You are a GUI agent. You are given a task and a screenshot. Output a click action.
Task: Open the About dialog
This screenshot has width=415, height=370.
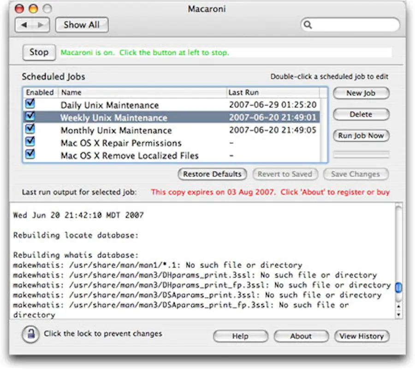click(301, 336)
